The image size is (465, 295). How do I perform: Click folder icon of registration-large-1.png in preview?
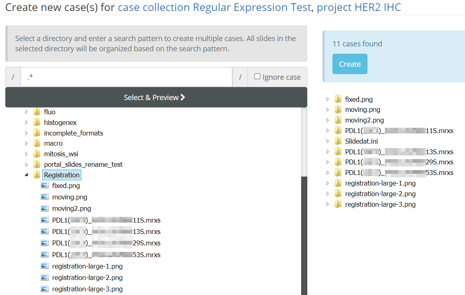tap(338, 183)
